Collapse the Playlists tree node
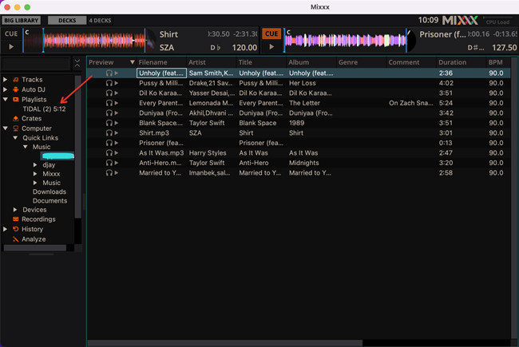519x347 pixels. (x=6, y=100)
